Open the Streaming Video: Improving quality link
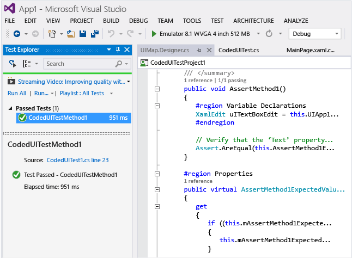The height and width of the screenshot is (258, 352). (x=71, y=82)
